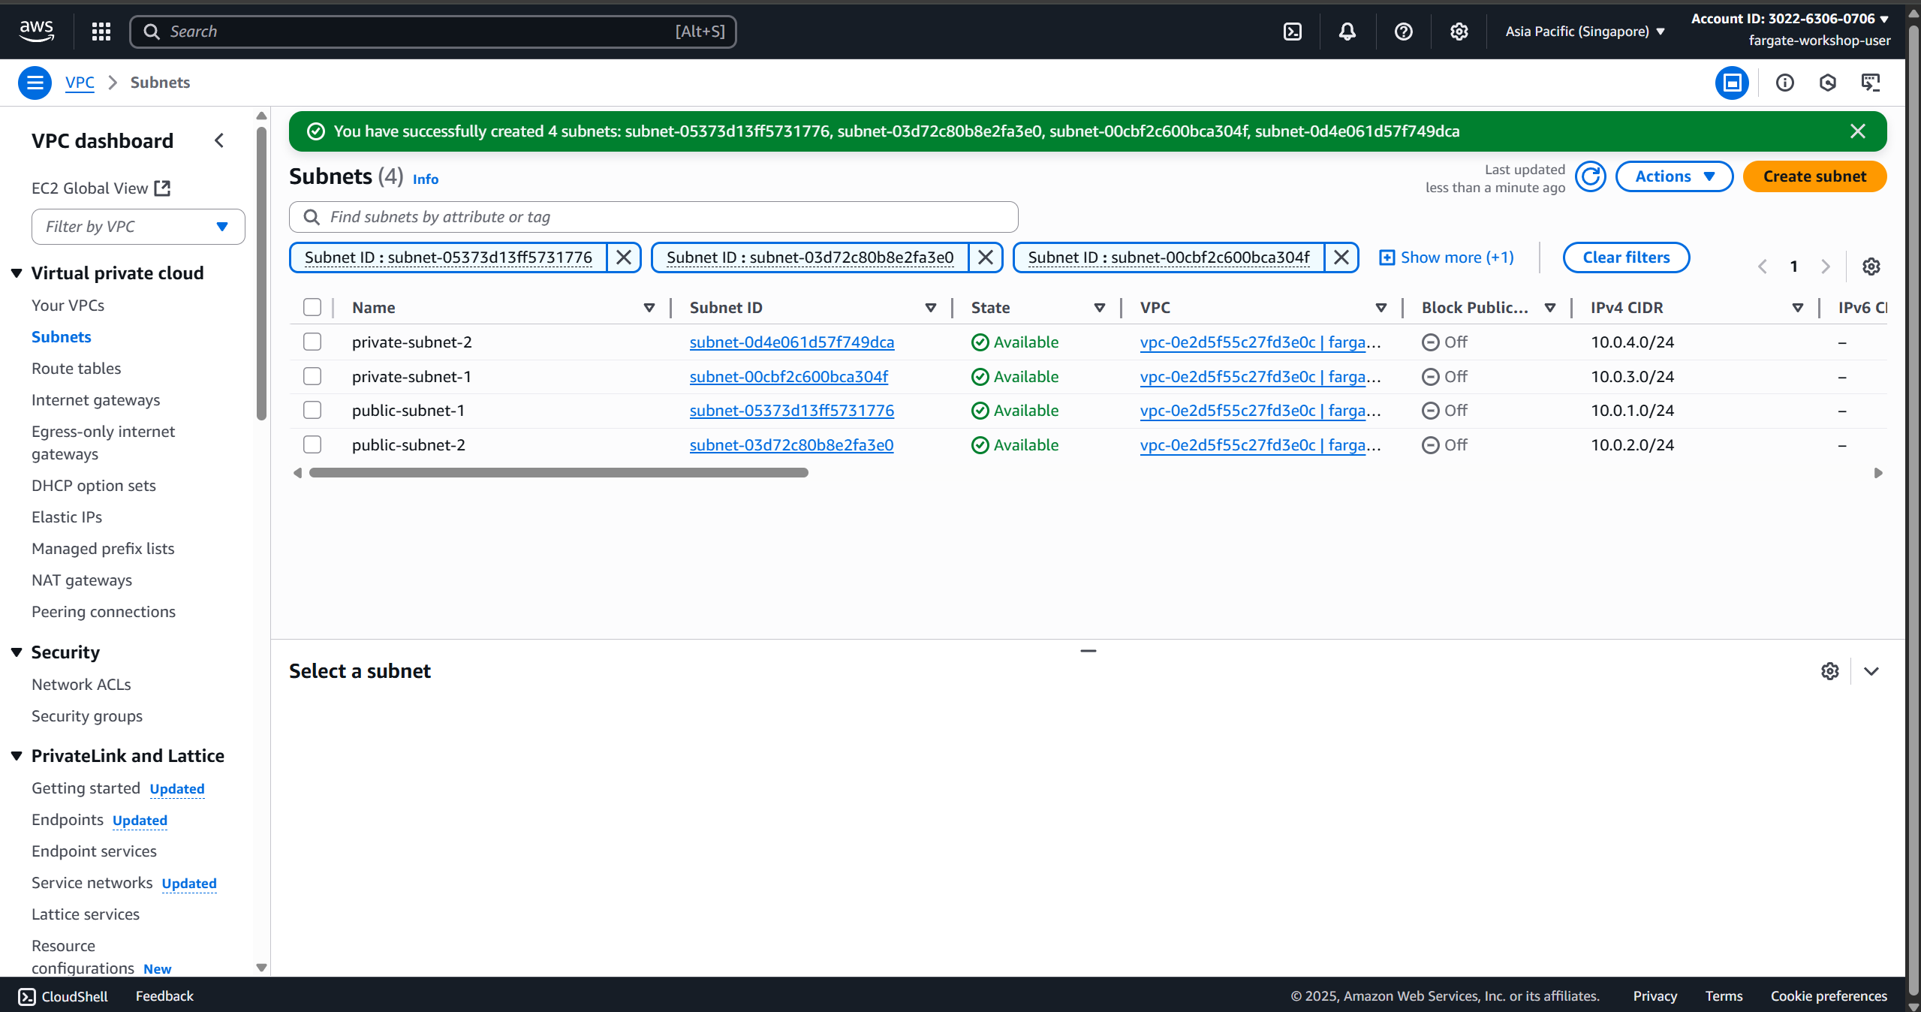Open console settings gear in top bar
This screenshot has width=1921, height=1012.
(x=1459, y=32)
